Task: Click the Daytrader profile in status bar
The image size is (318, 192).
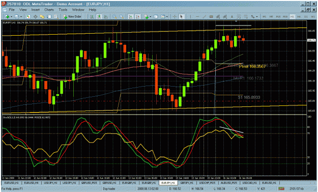Action: 109,189
